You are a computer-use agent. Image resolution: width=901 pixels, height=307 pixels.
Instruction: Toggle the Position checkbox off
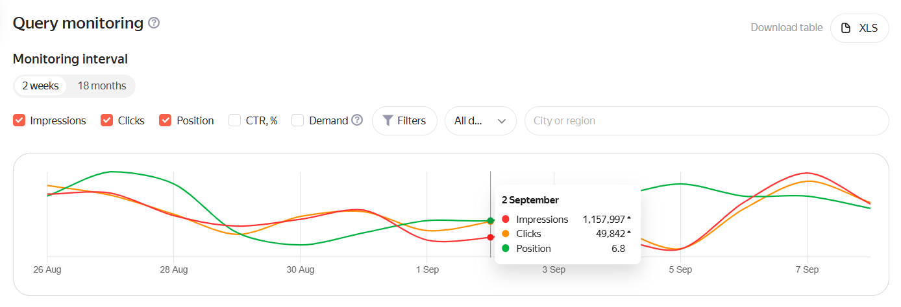point(166,120)
